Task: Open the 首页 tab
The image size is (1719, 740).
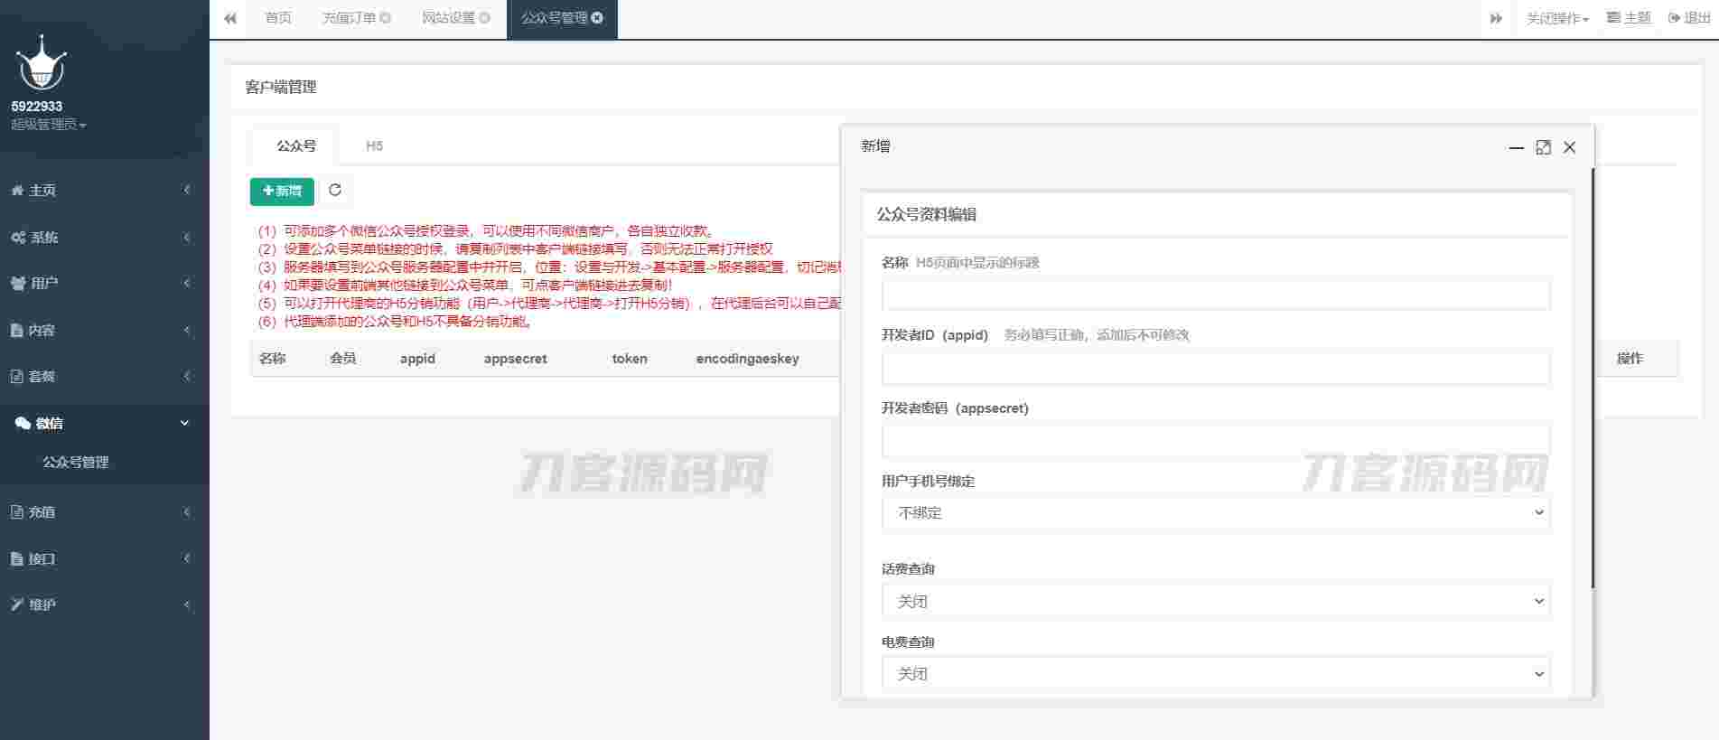Action: [278, 18]
